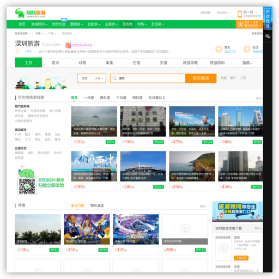Expand the 自助游 nav dropdown

[94, 24]
